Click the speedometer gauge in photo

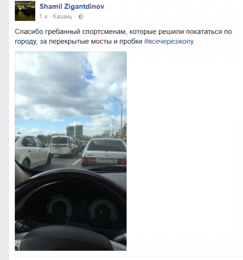59,208
